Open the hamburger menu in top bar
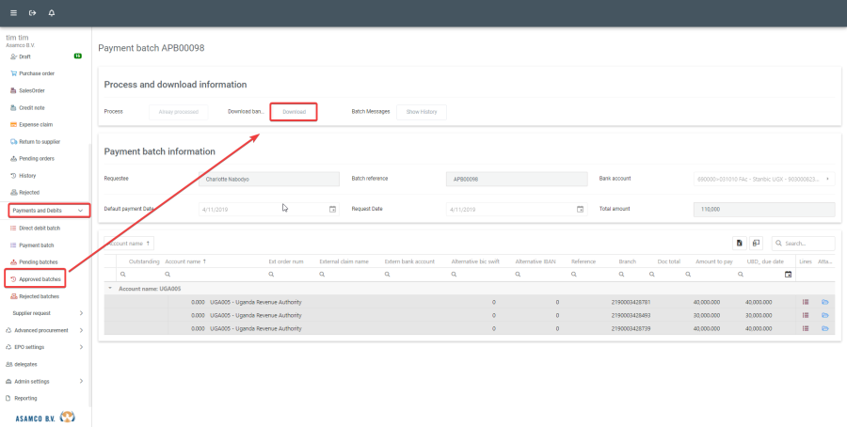The height and width of the screenshot is (427, 847). pos(13,13)
